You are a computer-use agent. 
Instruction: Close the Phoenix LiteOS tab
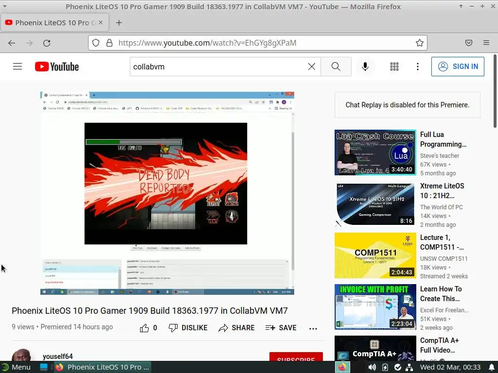[x=101, y=22]
